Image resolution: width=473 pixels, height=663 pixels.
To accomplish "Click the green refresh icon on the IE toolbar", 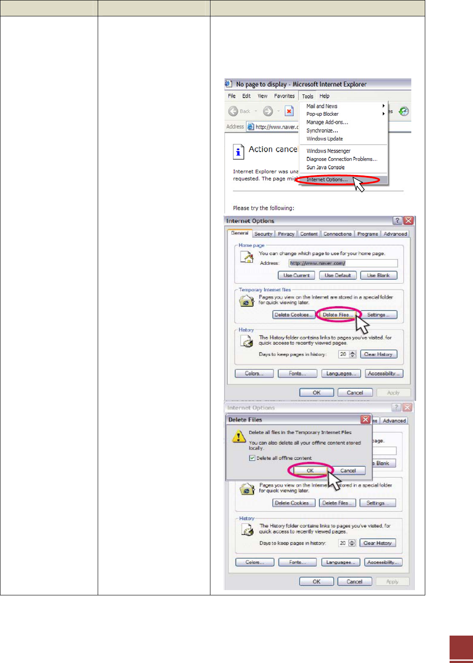I will click(x=404, y=111).
